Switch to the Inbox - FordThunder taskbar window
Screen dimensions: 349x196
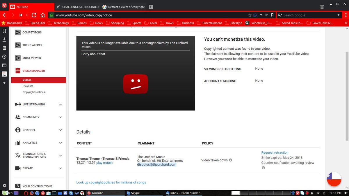[184, 193]
